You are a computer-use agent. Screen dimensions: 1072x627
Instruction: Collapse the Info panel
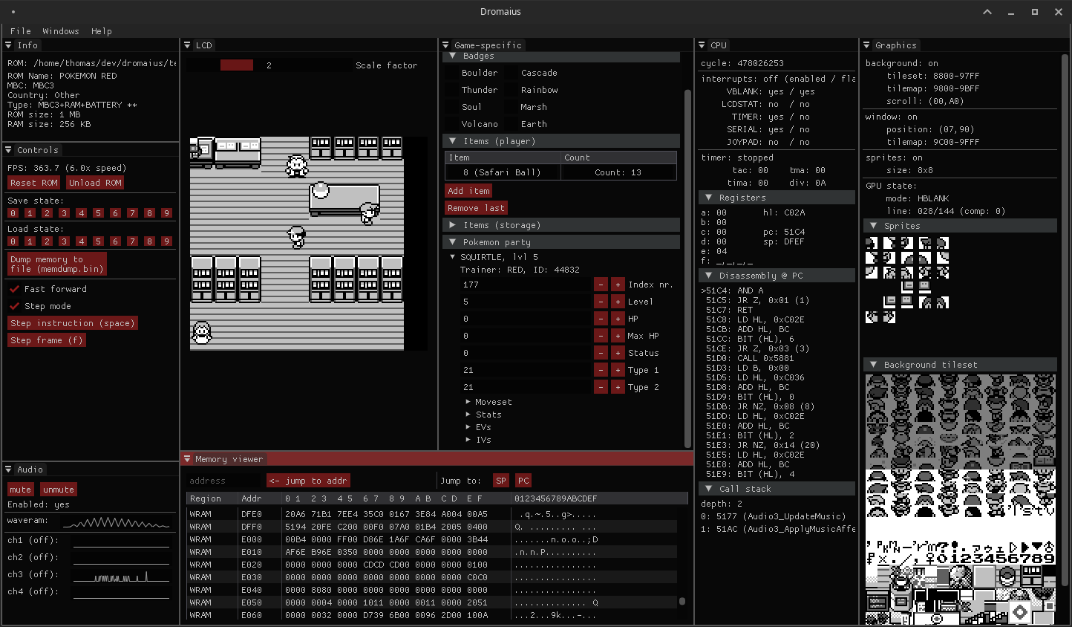(x=8, y=45)
